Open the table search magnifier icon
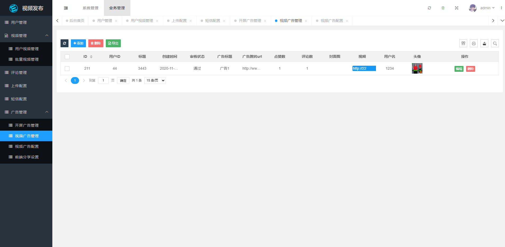Viewport: 505px width, 247px height. coord(495,44)
